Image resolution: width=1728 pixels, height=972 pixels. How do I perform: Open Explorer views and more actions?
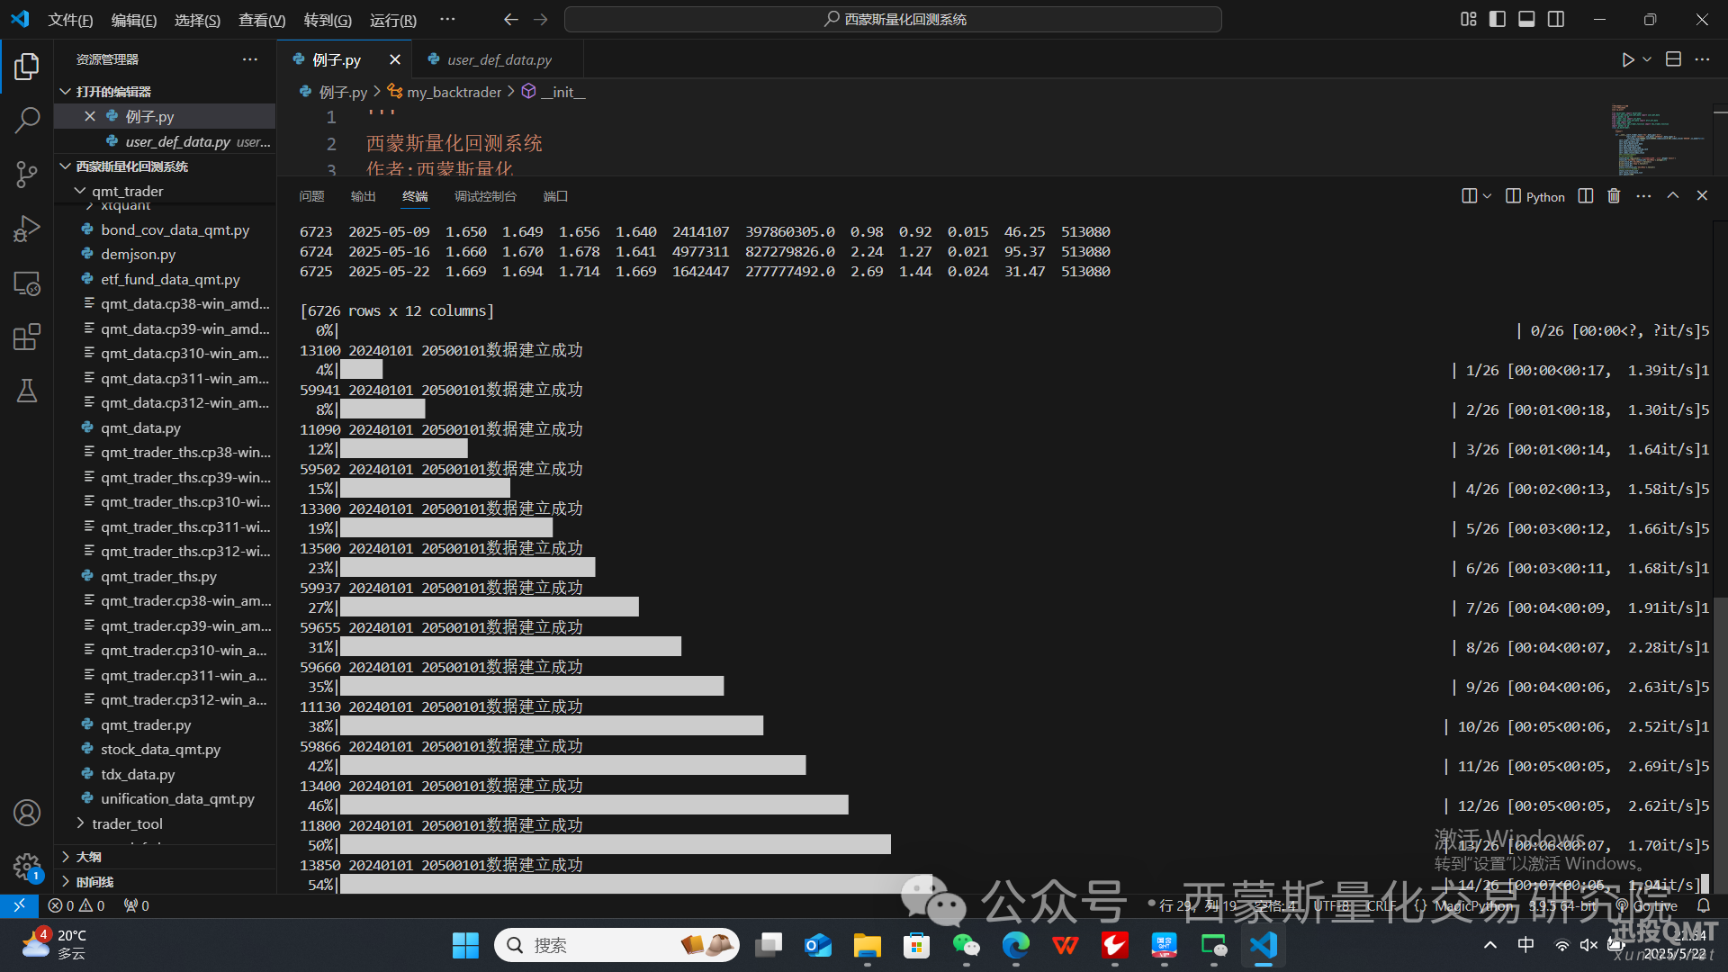coord(250,59)
